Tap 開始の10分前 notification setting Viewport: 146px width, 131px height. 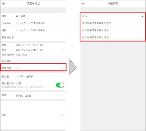(23, 96)
